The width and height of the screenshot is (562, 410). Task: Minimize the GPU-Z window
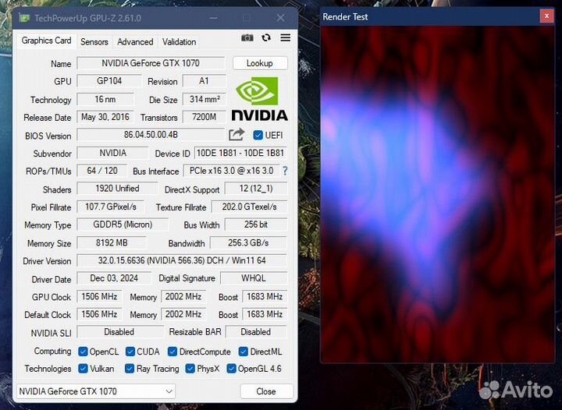[x=213, y=18]
